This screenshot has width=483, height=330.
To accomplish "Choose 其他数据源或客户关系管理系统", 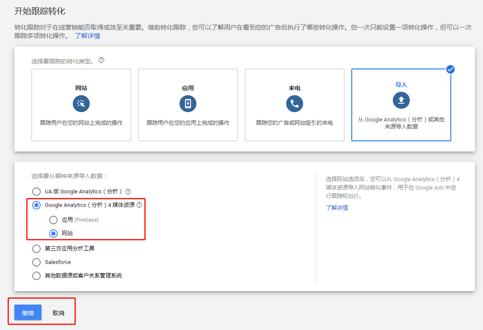I will pos(36,275).
